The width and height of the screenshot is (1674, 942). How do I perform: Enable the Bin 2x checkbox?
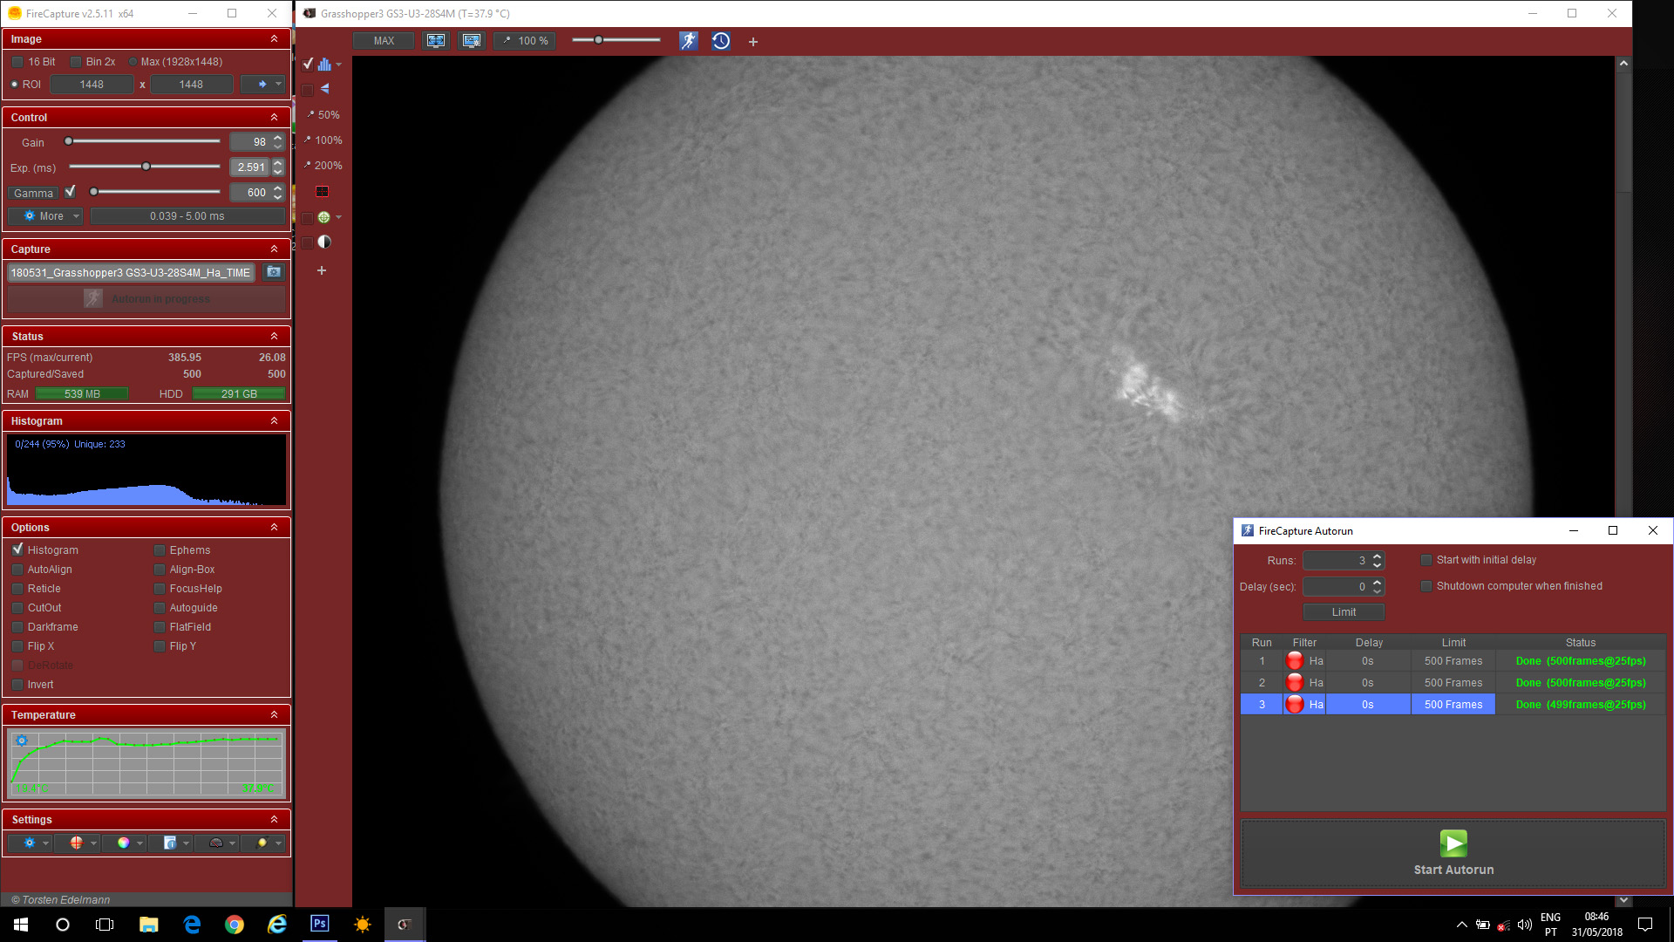[76, 62]
